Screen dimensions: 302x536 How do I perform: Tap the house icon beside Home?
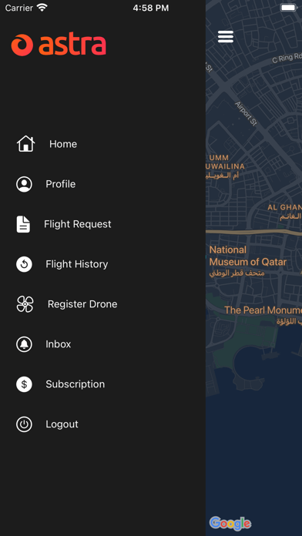pos(25,144)
